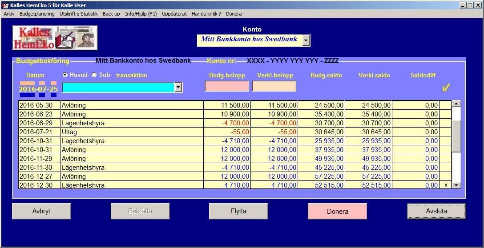This screenshot has width=484, height=248.
Task: Open the Uppdaterat menu
Action: [174, 14]
